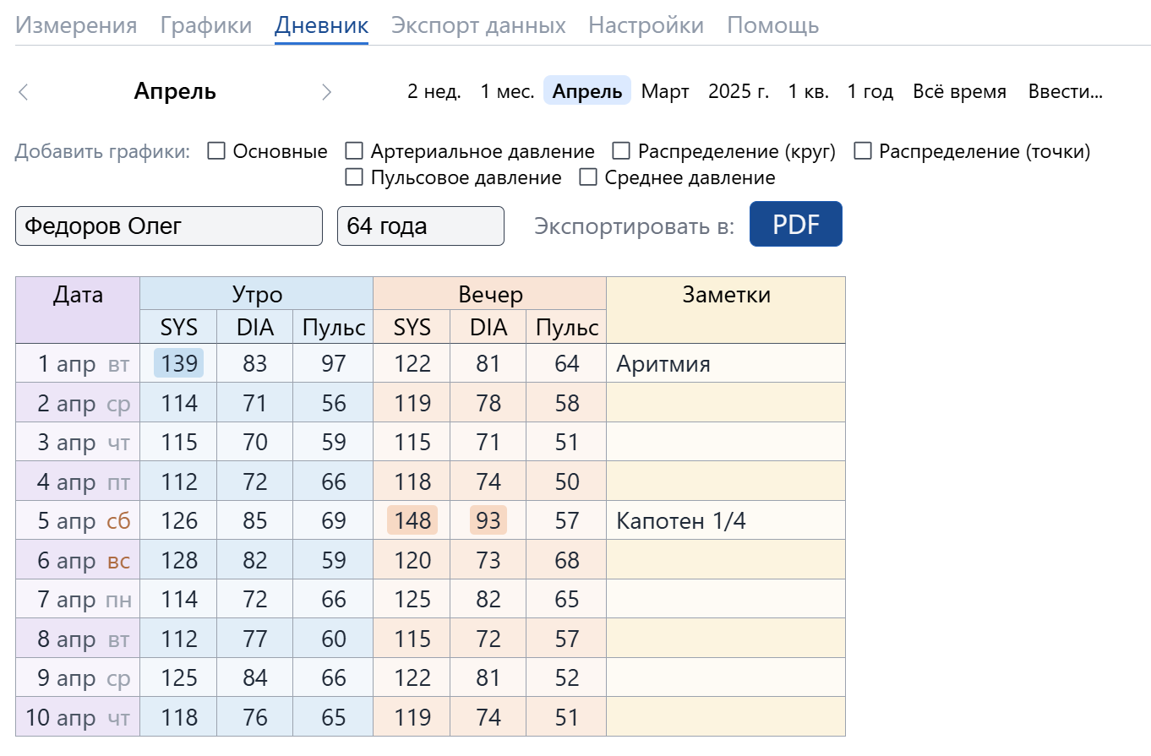Advance to next month via right arrow

pyautogui.click(x=327, y=92)
